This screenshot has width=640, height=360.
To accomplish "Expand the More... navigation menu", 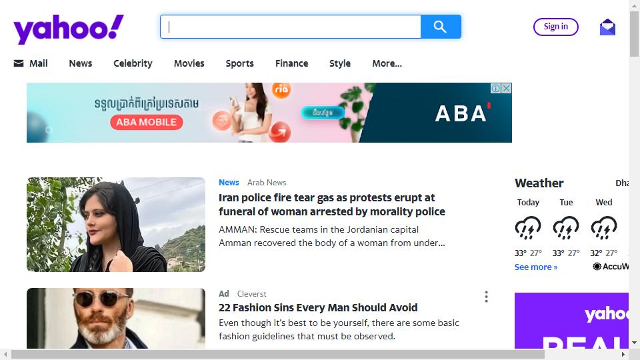I will [x=387, y=64].
